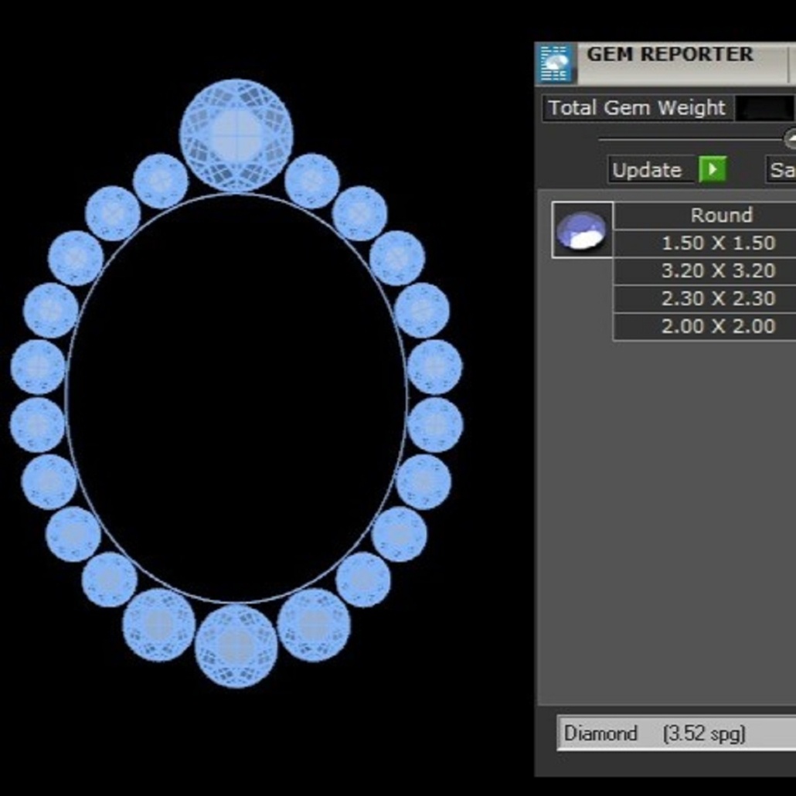Select the large top center gem
This screenshot has height=796, width=796.
pyautogui.click(x=236, y=135)
